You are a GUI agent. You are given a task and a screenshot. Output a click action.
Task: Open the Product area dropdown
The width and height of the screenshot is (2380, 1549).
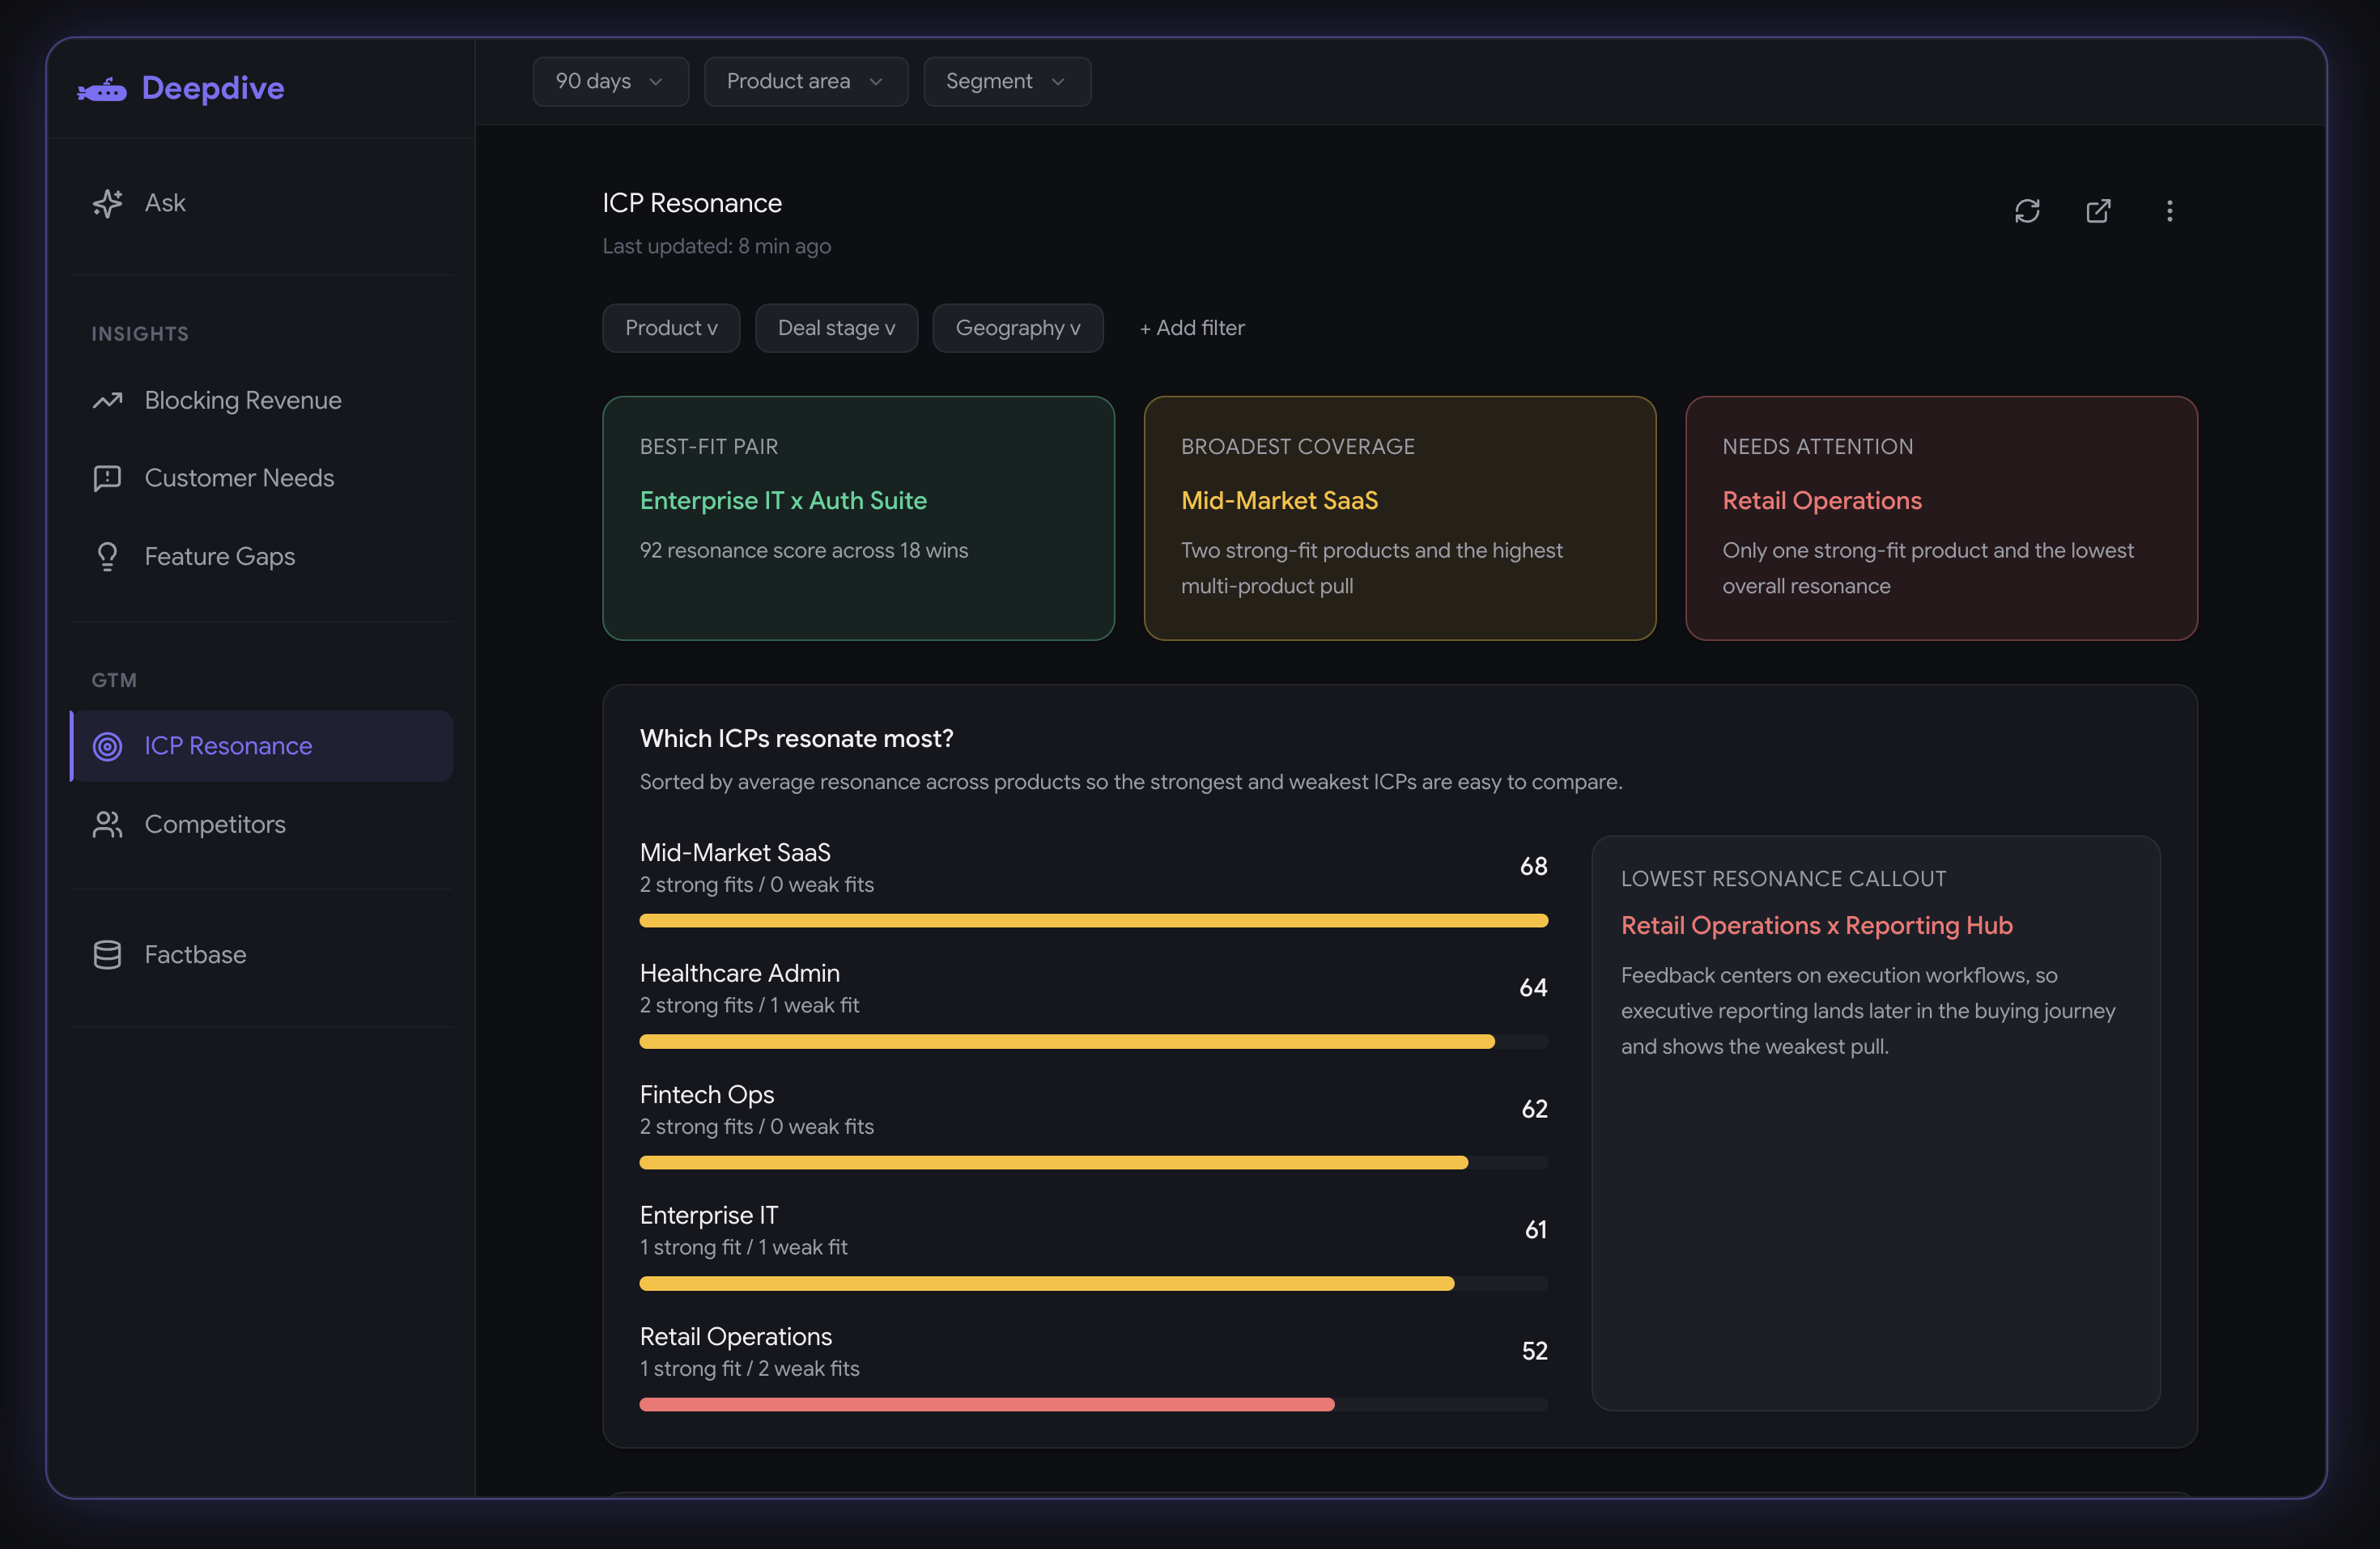click(805, 81)
